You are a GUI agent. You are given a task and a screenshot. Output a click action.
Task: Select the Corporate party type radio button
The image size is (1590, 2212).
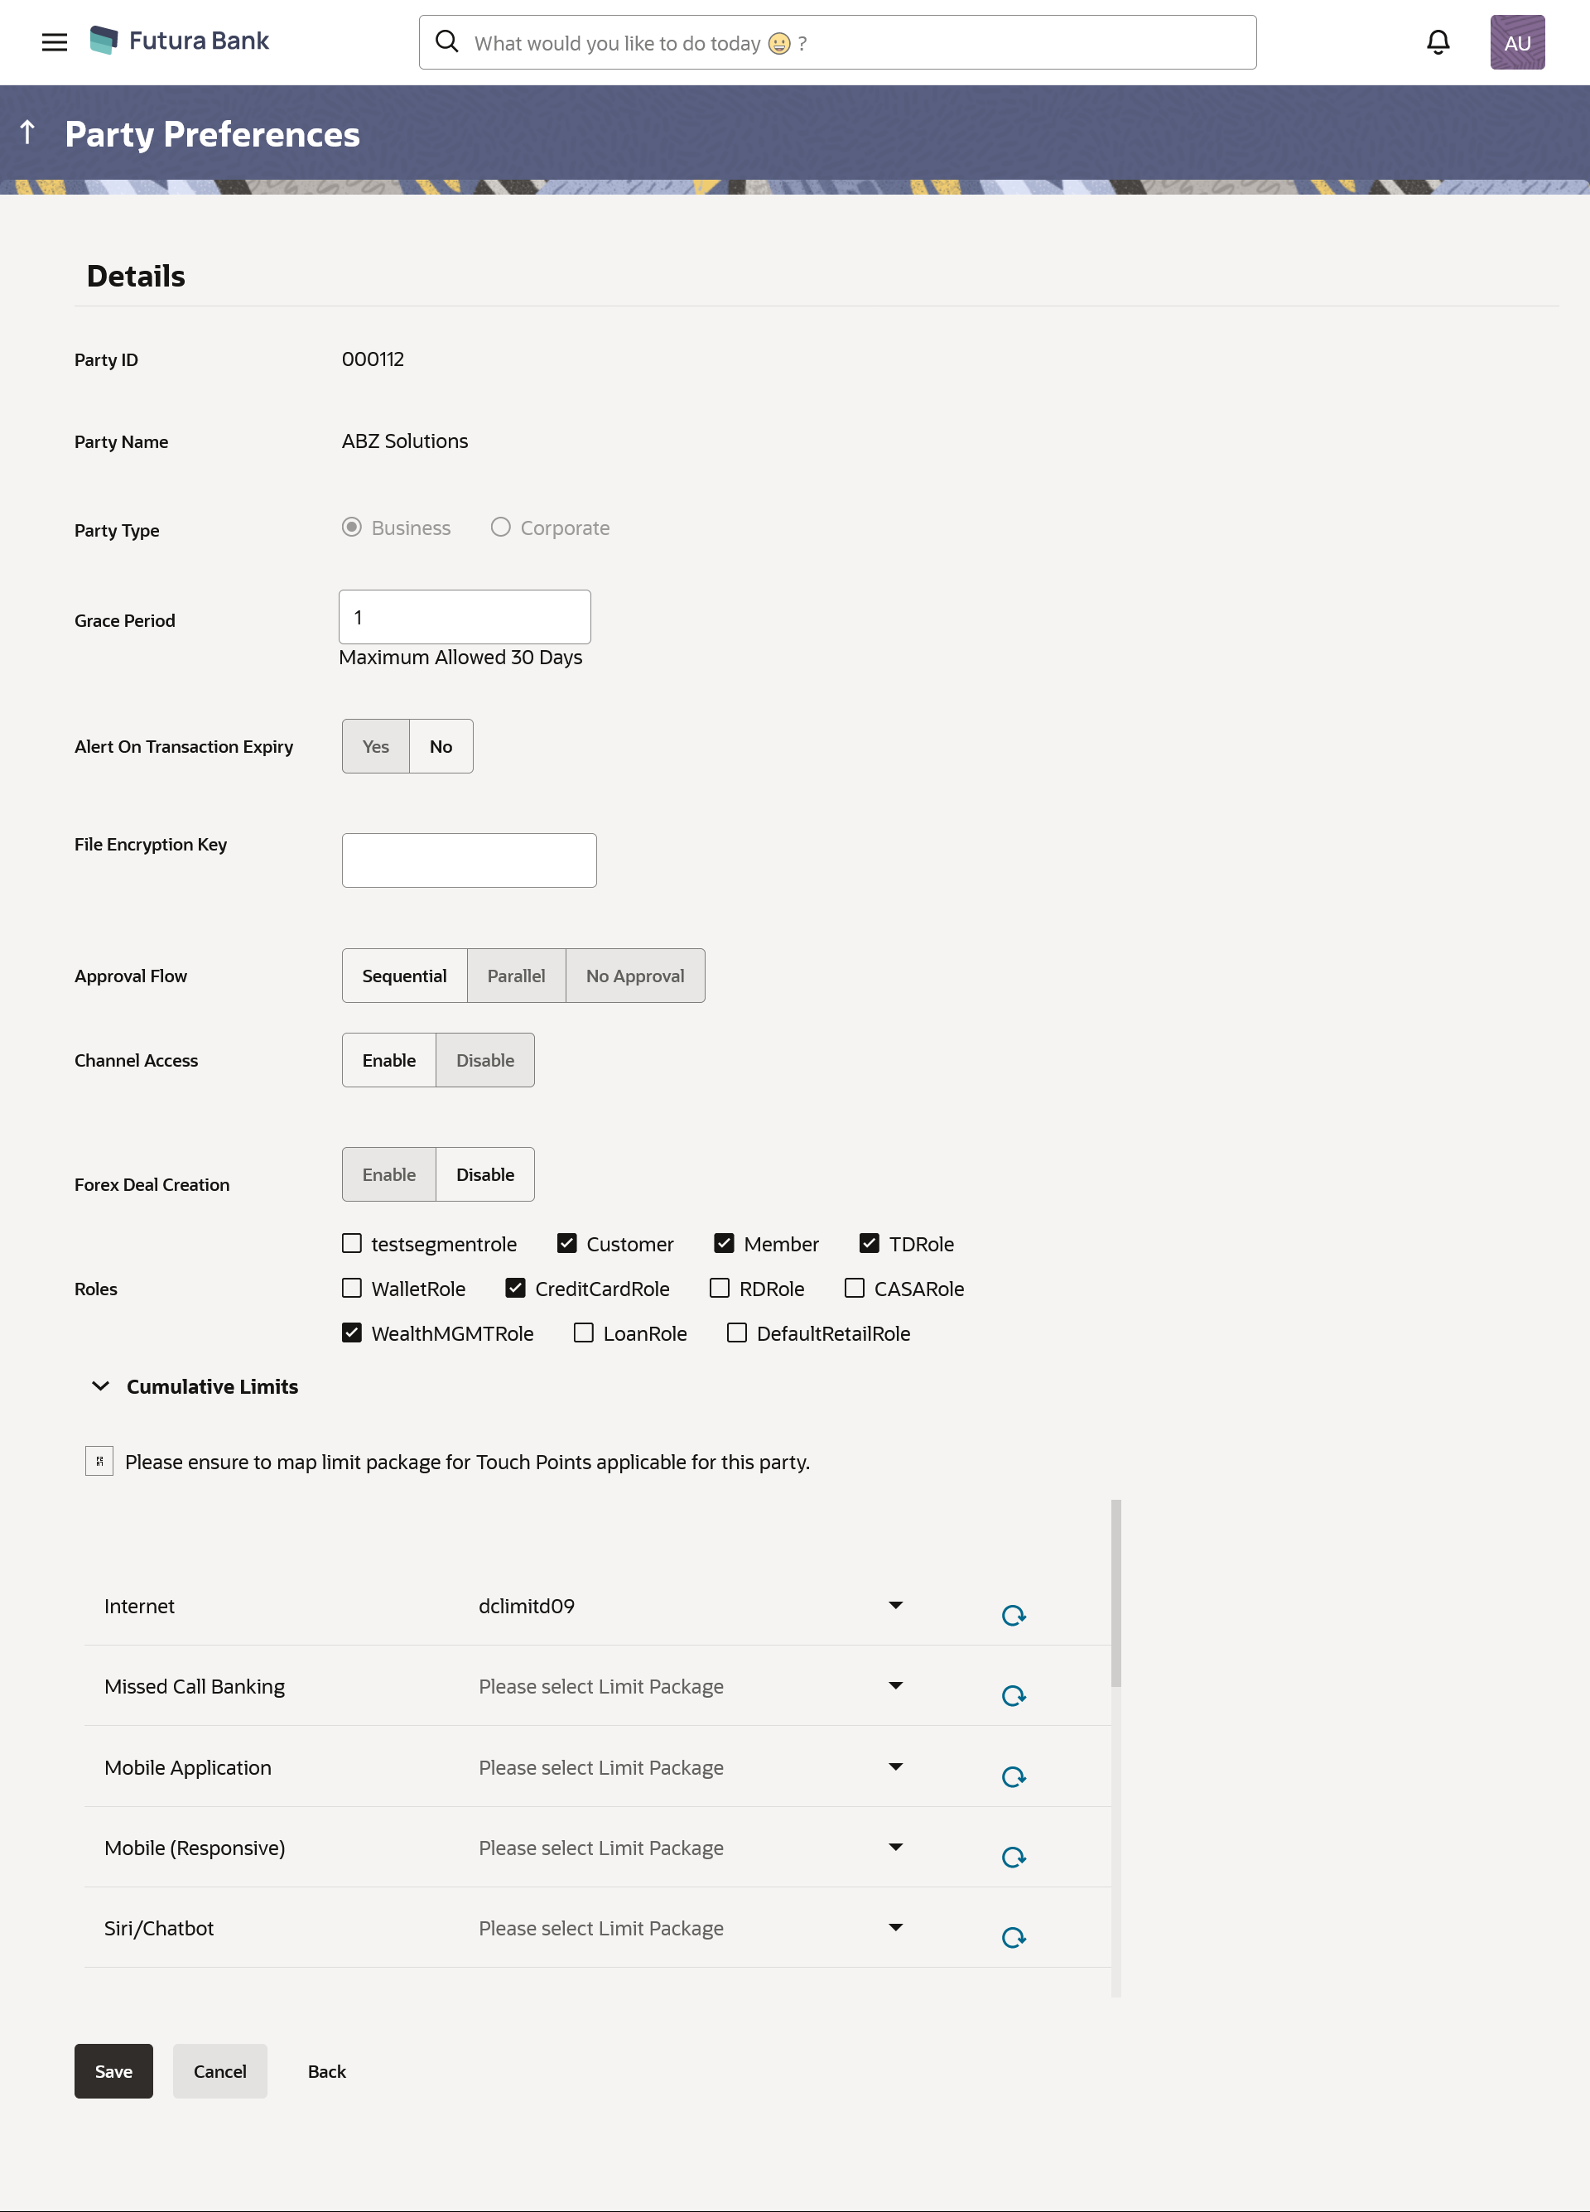[499, 528]
